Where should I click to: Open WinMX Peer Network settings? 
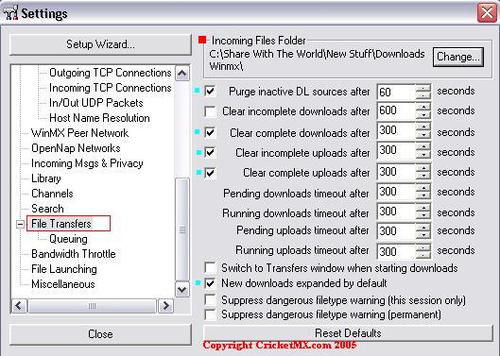pos(79,133)
